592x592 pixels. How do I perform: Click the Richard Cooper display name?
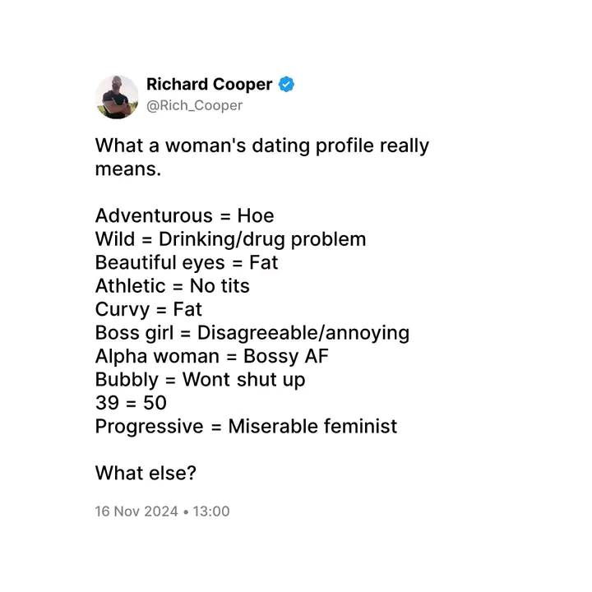pyautogui.click(x=209, y=84)
